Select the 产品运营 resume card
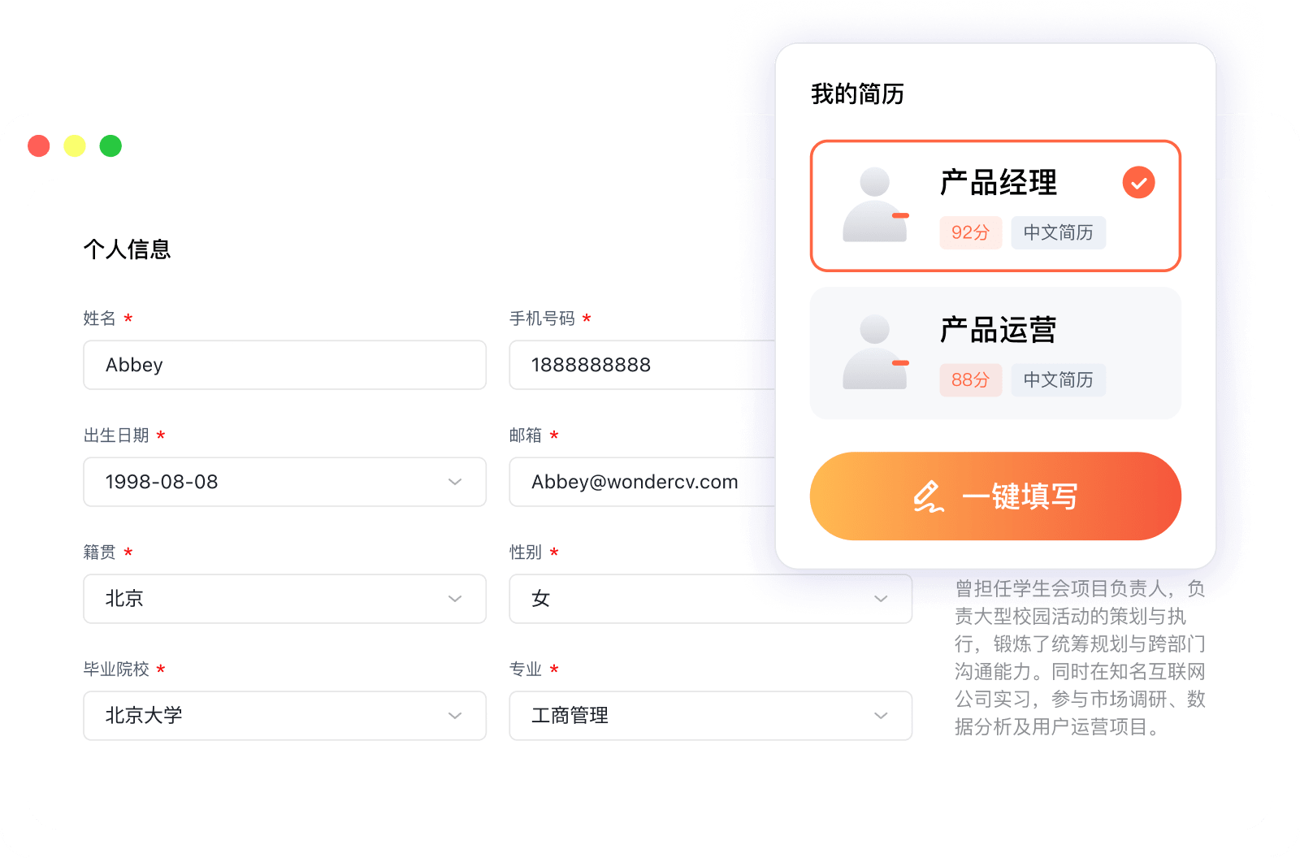This screenshot has width=1300, height=858. pos(994,353)
